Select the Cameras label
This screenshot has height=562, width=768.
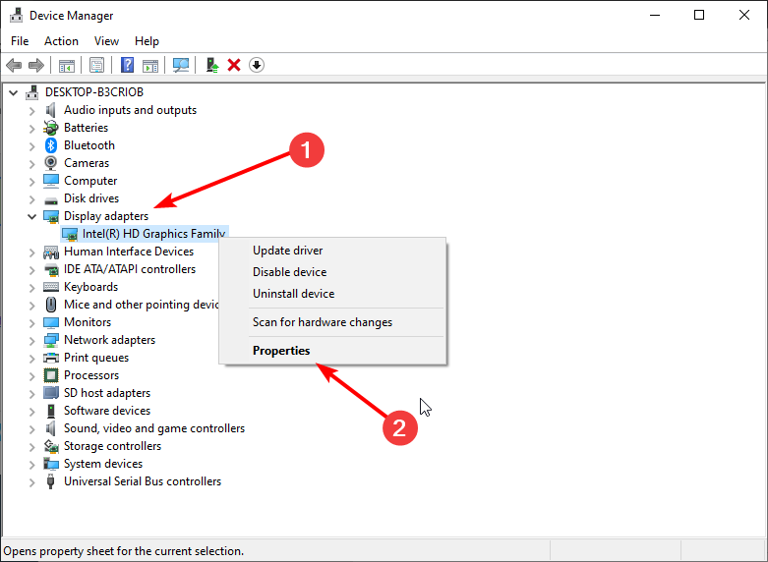[x=87, y=163]
